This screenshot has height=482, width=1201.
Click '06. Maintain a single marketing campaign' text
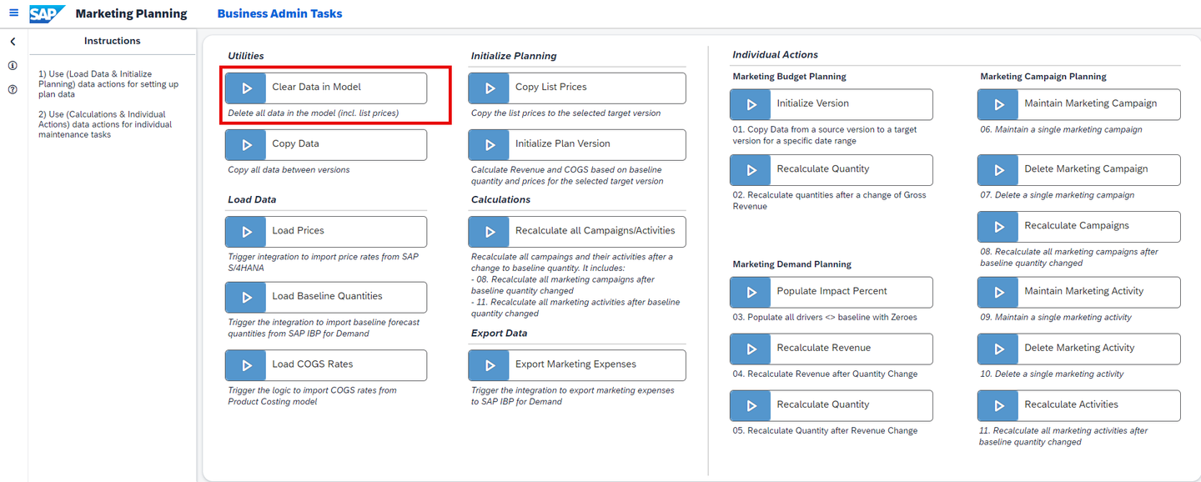[x=1061, y=129]
